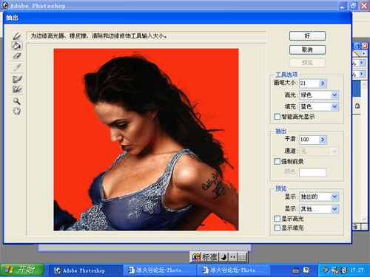Select the Cleanup tool icon
370x277 pixels.
click(17, 79)
